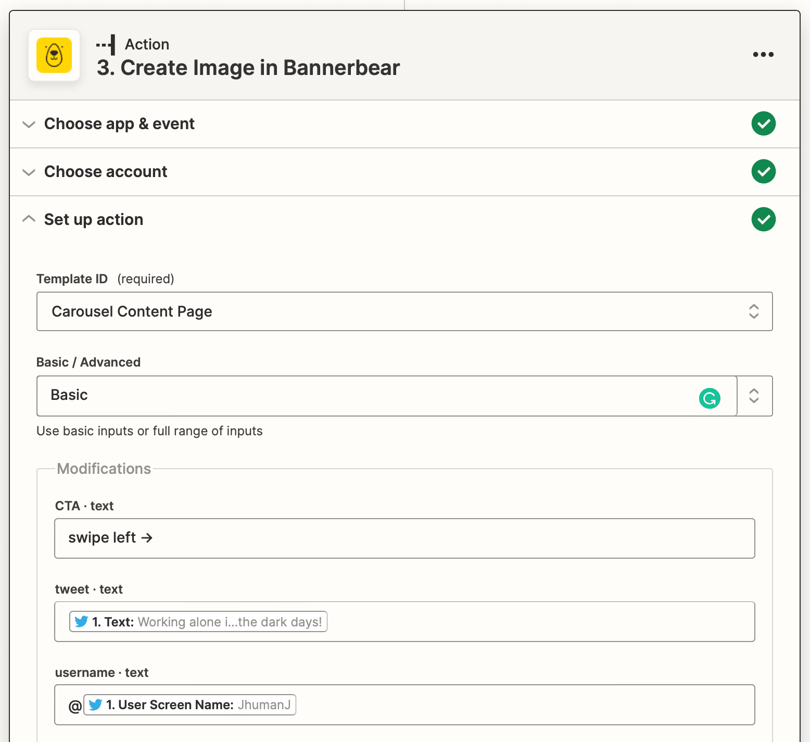This screenshot has width=810, height=742.
Task: Collapse the Set up action section
Action: click(29, 219)
